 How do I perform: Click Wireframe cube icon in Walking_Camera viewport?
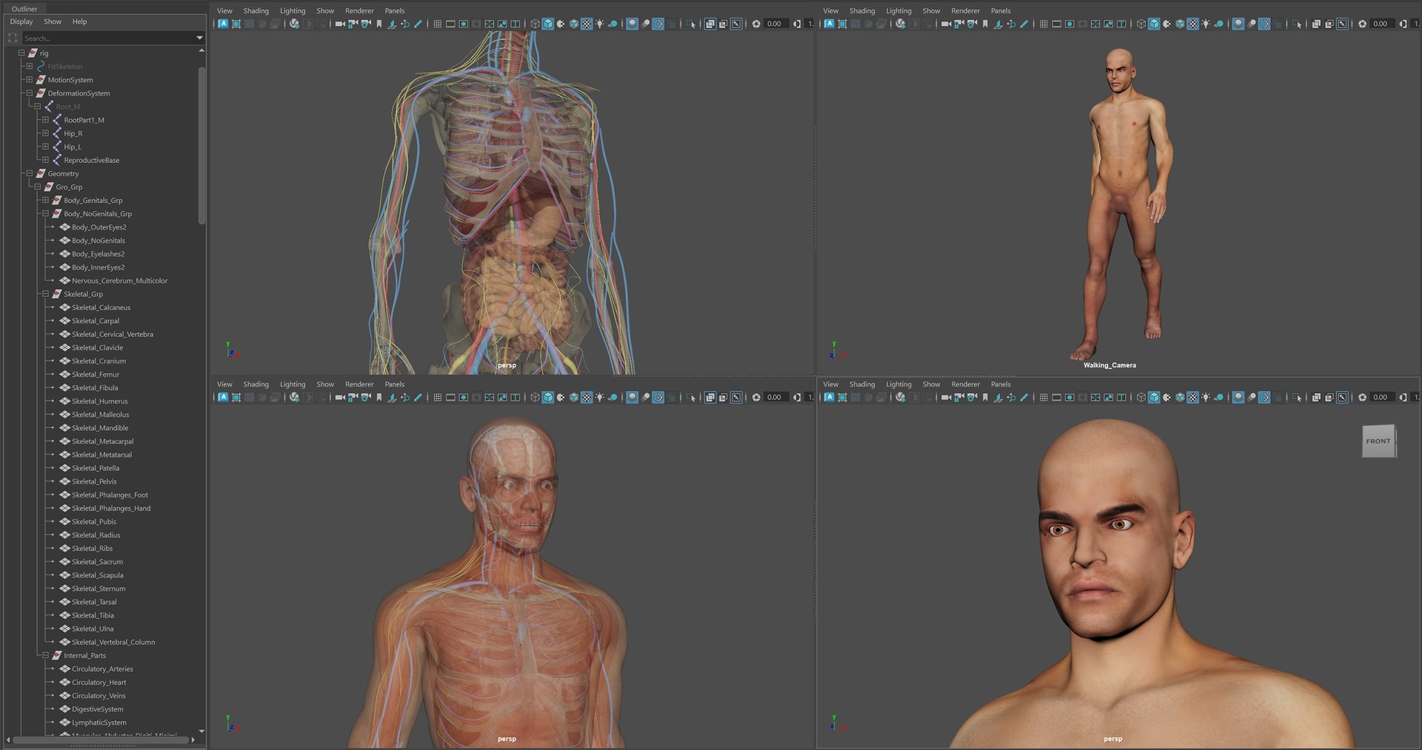click(1141, 24)
